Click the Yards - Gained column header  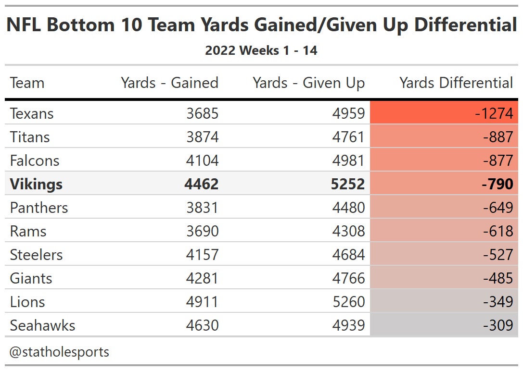tap(169, 83)
